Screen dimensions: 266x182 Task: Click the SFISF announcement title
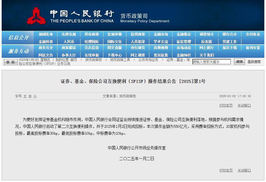[x=133, y=81]
